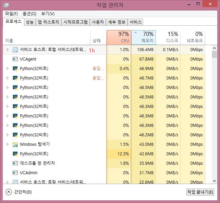Expand the Windows 탐색기 row

tap(7, 144)
